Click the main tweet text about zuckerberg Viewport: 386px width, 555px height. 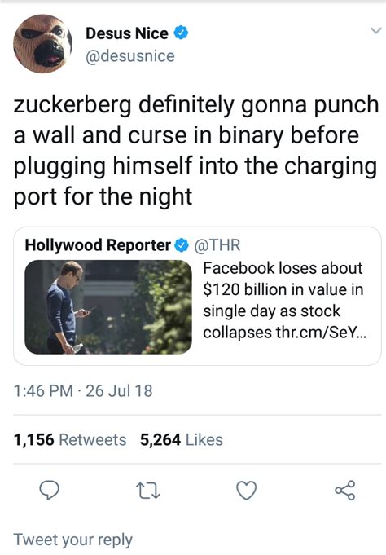195,151
